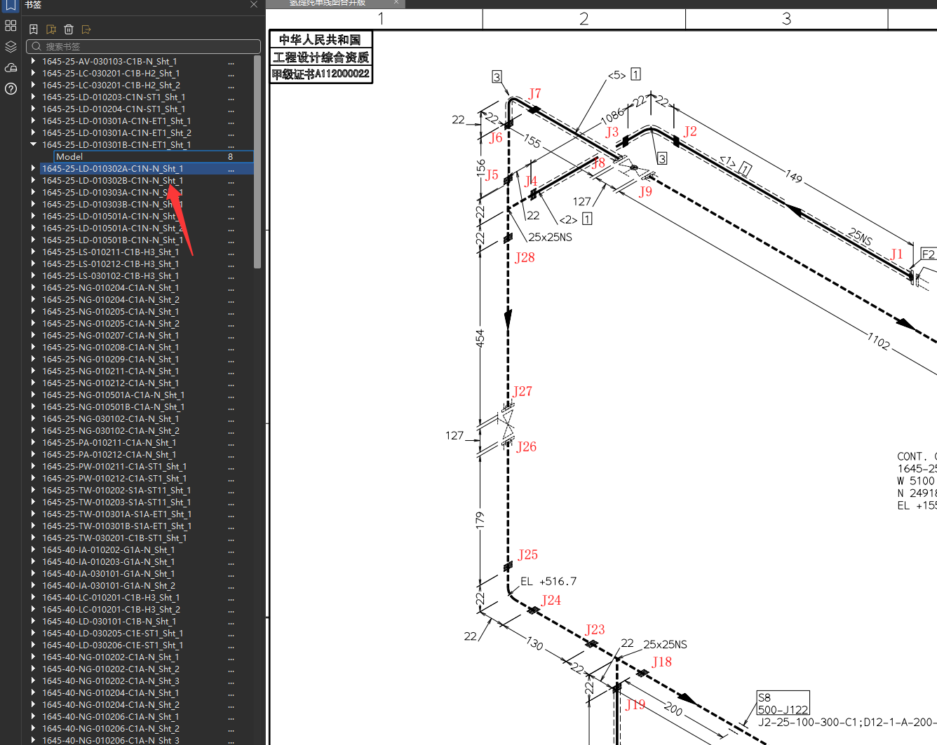Select bookmark 1645-25-TW-010203-S1A-ST11_Sht_1
This screenshot has height=745, width=937.
pyautogui.click(x=116, y=503)
